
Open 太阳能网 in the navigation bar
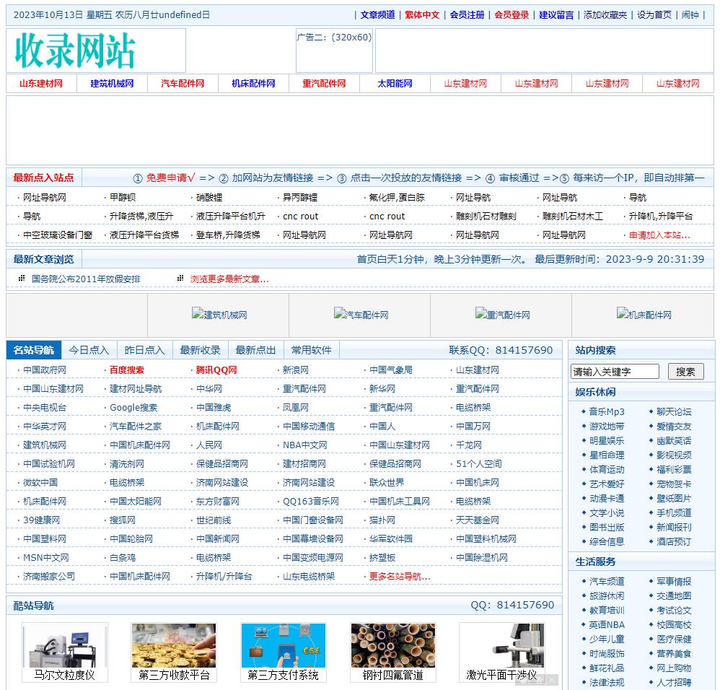[395, 84]
